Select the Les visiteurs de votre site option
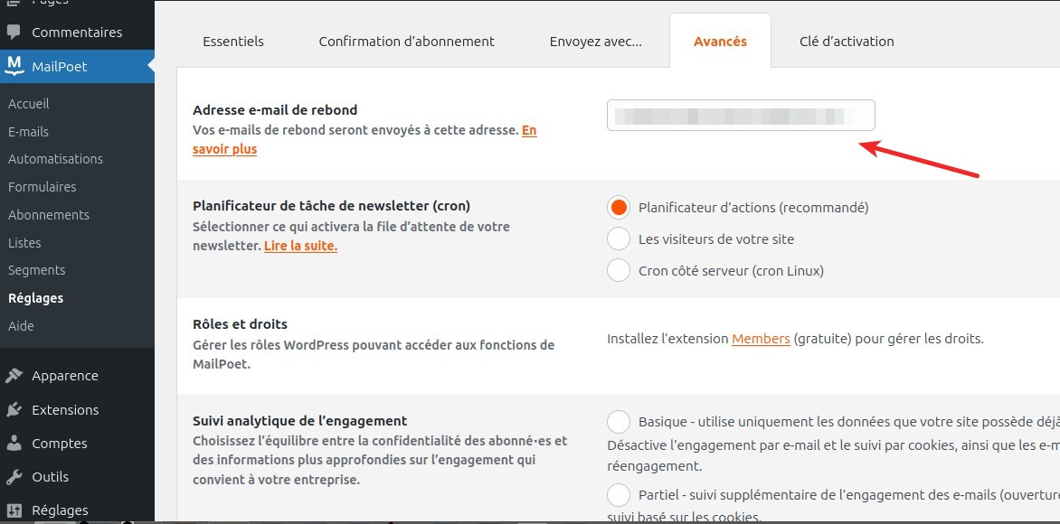The width and height of the screenshot is (1060, 524). (619, 239)
